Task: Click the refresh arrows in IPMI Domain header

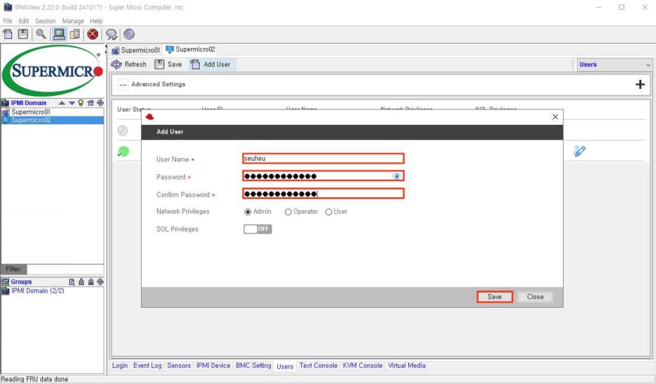Action: point(100,103)
